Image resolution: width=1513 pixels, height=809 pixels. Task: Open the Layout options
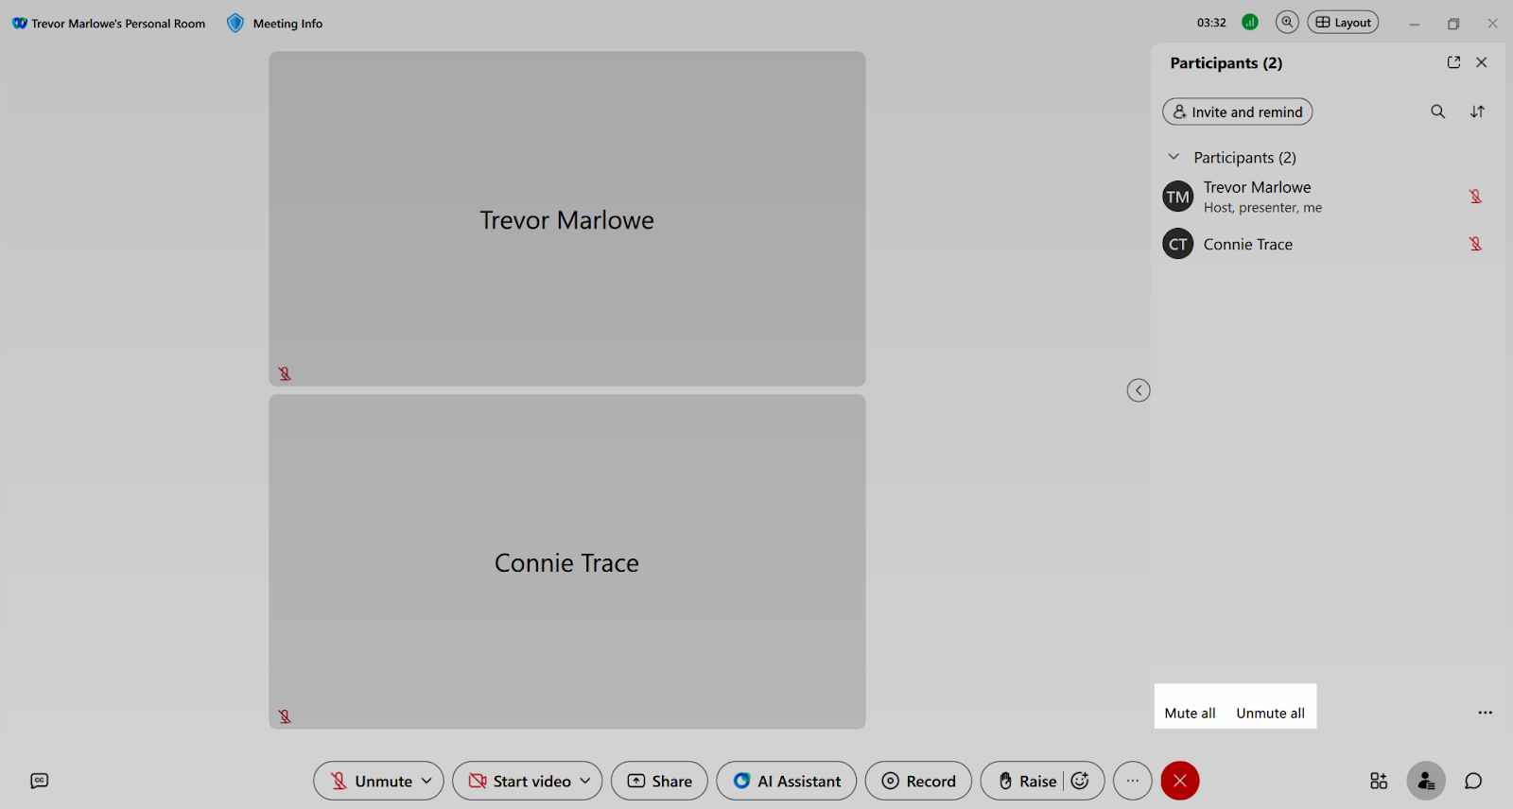[x=1343, y=23]
